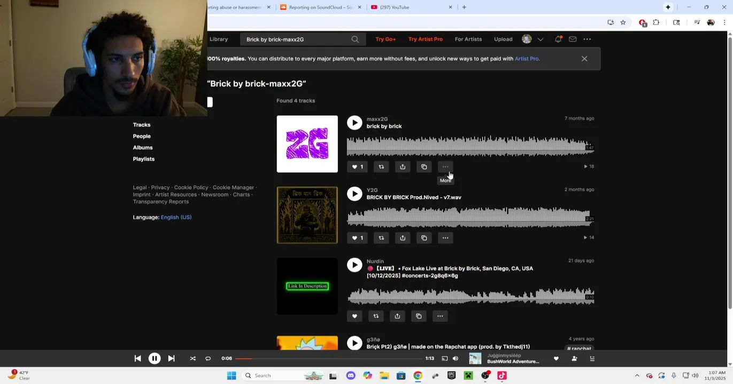
Task: Play the g3ño Briçk Pt2 track
Action: 354,343
